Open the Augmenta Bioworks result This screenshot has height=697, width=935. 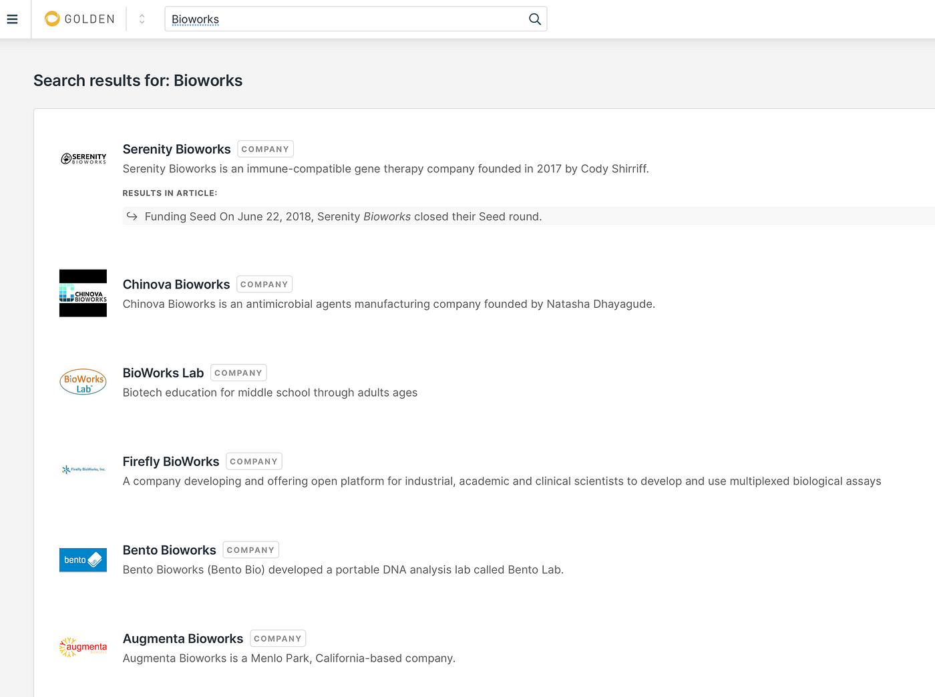click(183, 639)
